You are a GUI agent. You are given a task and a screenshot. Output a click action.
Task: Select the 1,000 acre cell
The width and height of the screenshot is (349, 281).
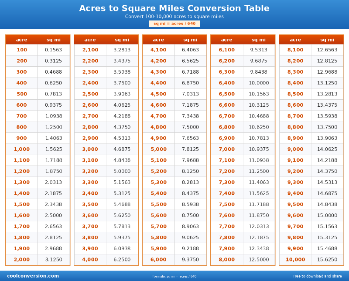[x=22, y=149]
